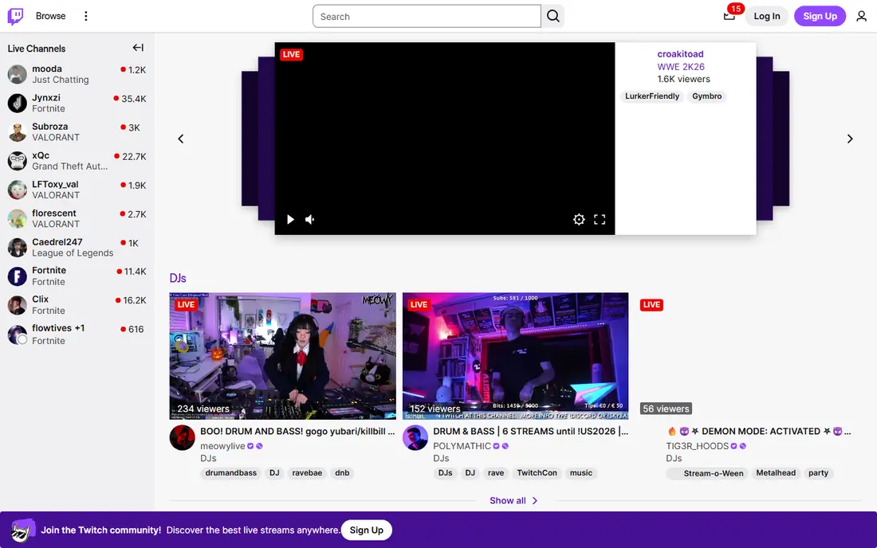The height and width of the screenshot is (548, 877).
Task: Go to next carousel stream
Action: pos(850,139)
